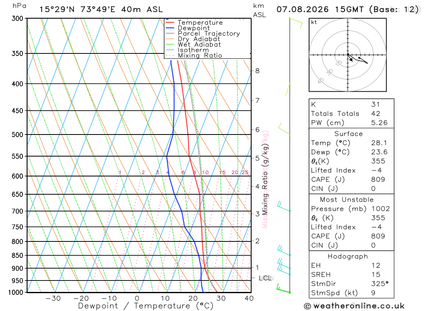425x311 pixels.
Task: Click the 'kt' unit label in hodograph
Action: [314, 22]
